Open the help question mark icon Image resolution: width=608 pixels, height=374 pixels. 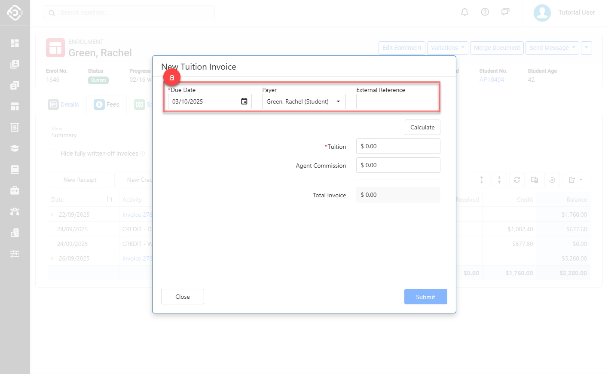(x=485, y=12)
